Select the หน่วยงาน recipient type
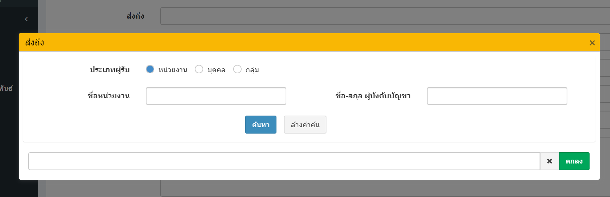 pos(150,69)
